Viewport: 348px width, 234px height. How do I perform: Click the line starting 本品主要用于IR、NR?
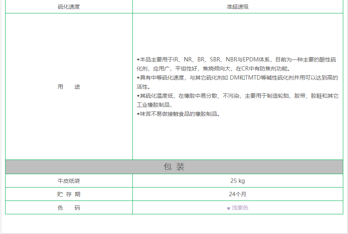[x=236, y=59]
